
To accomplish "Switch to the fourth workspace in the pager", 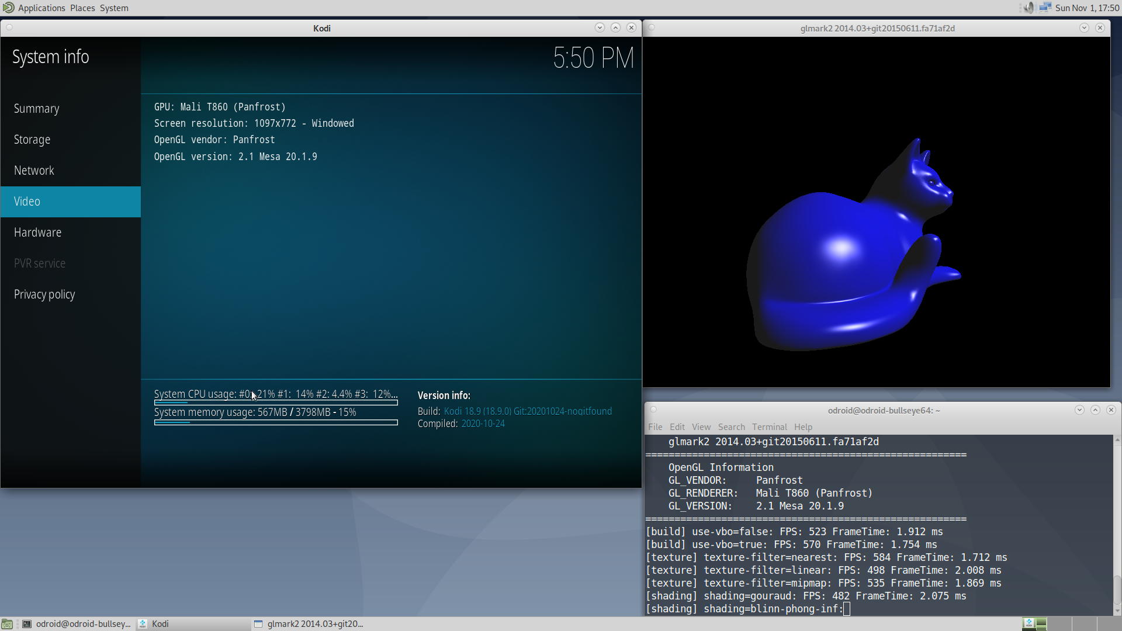I will click(x=1110, y=624).
